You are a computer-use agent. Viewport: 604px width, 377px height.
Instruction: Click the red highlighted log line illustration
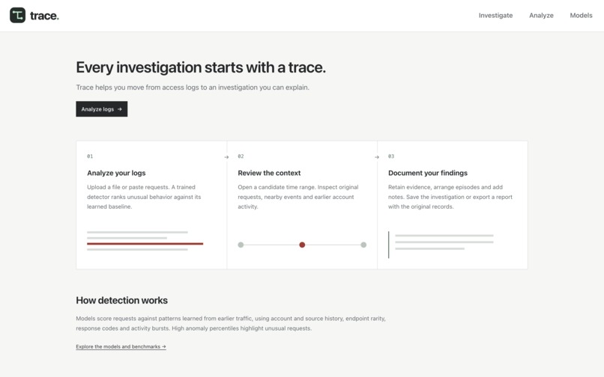click(x=145, y=244)
